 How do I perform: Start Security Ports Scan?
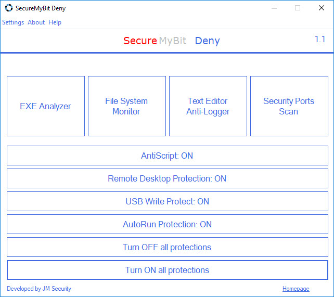[x=289, y=106]
